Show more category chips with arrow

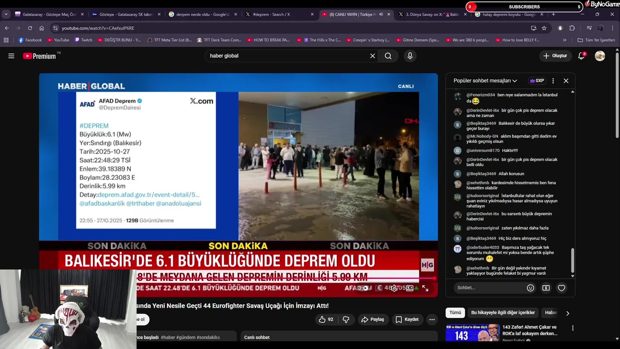(x=567, y=313)
